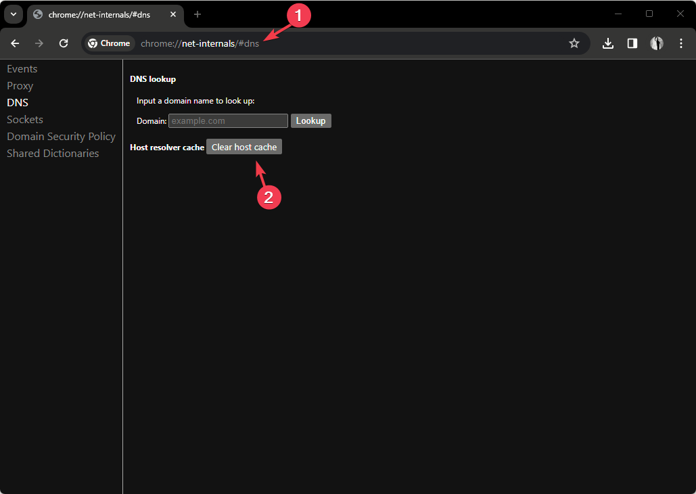The width and height of the screenshot is (696, 494).
Task: Open Shared Dictionaries section
Action: (x=52, y=153)
